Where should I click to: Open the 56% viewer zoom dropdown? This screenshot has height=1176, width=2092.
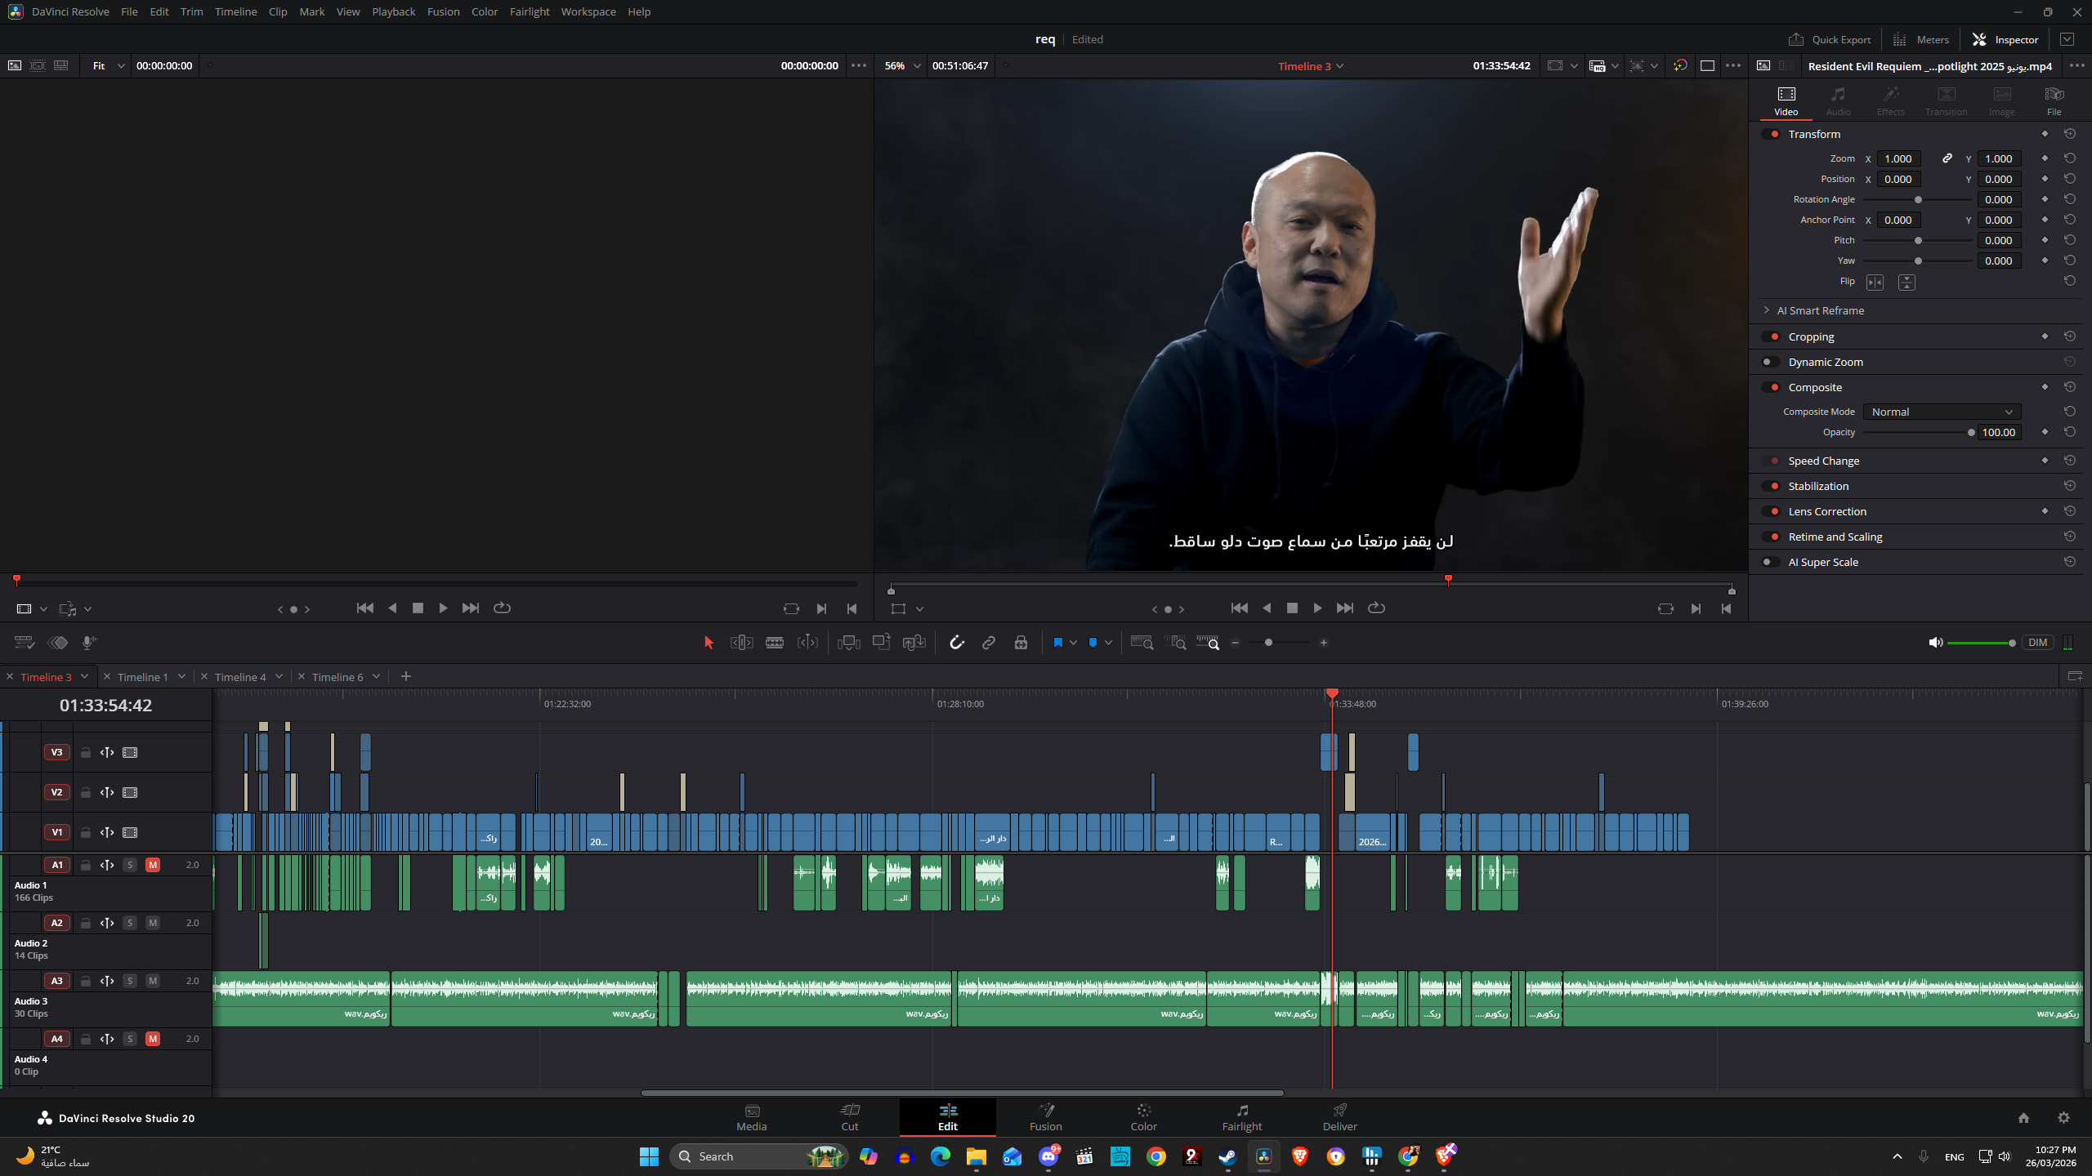click(902, 65)
